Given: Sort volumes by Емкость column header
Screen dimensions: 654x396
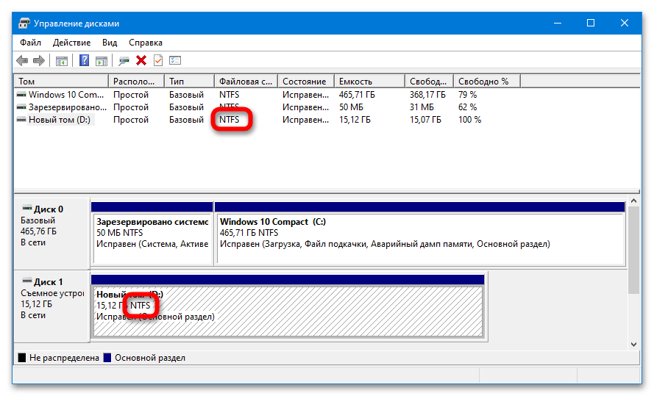Looking at the screenshot, I should (368, 82).
